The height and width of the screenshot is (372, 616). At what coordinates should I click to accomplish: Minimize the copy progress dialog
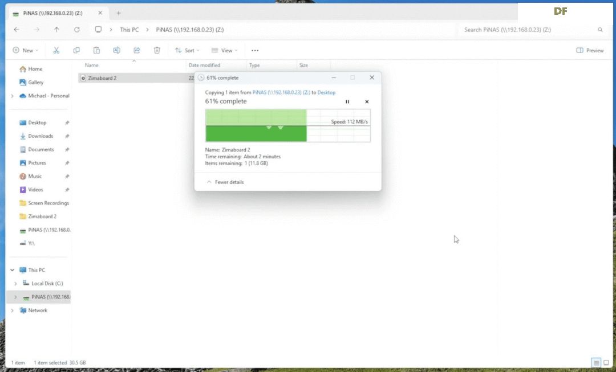pos(334,77)
